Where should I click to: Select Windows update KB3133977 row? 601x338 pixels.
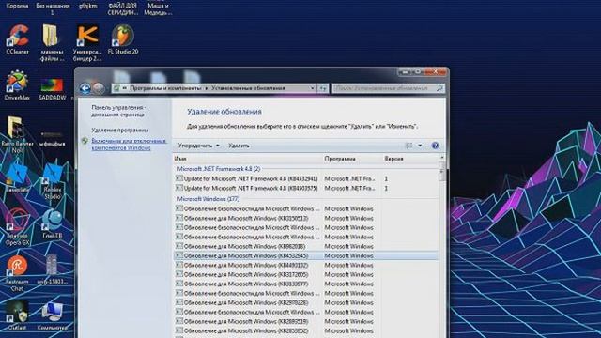pyautogui.click(x=306, y=284)
